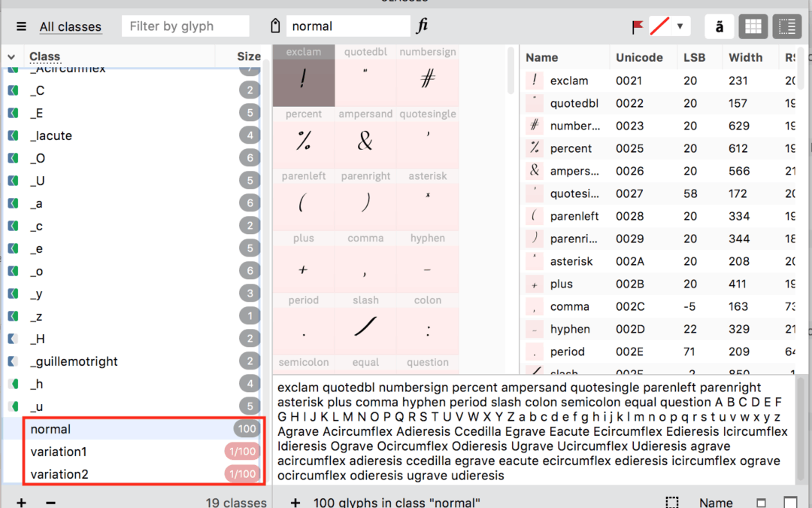
Task: Open the All classes filter menu
Action: point(70,26)
